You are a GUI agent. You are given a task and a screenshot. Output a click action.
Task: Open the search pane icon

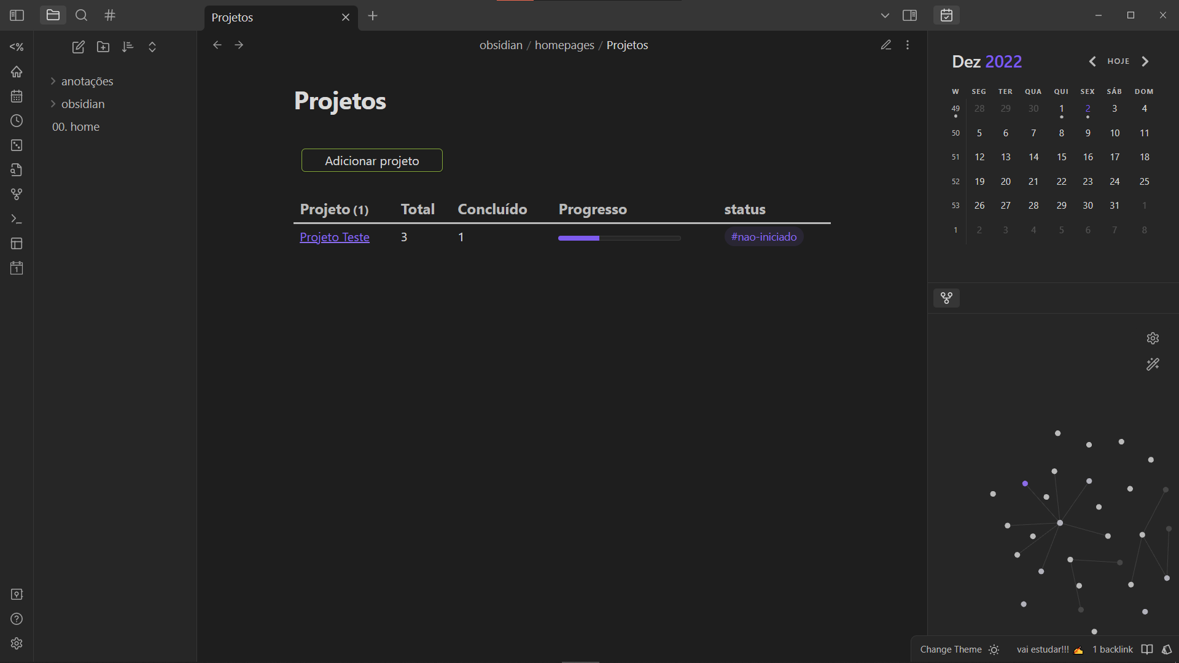click(x=81, y=15)
